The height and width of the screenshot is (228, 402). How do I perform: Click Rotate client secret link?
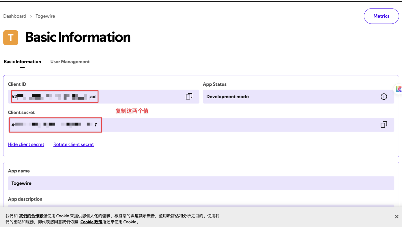74,144
